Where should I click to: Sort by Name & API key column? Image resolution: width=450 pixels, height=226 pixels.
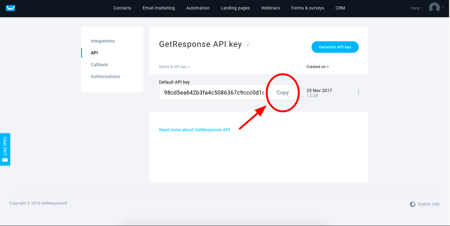(174, 67)
